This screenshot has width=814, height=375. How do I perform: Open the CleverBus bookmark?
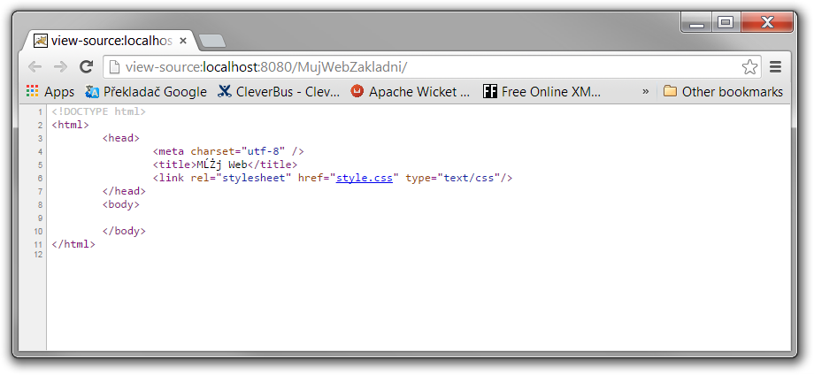280,92
